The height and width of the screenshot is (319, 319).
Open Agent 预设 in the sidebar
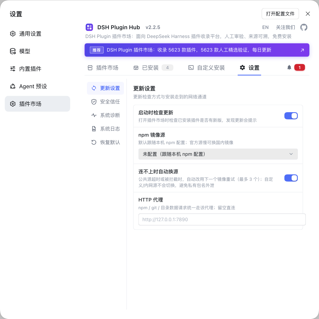click(x=37, y=86)
